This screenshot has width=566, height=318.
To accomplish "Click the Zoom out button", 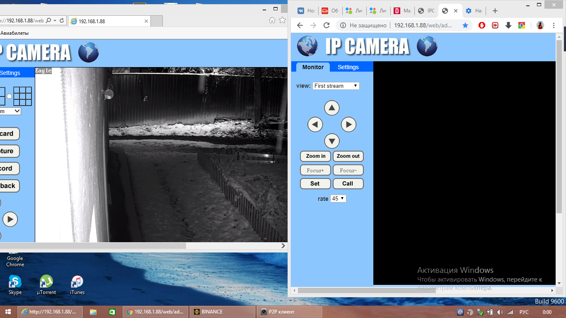I will tap(348, 156).
